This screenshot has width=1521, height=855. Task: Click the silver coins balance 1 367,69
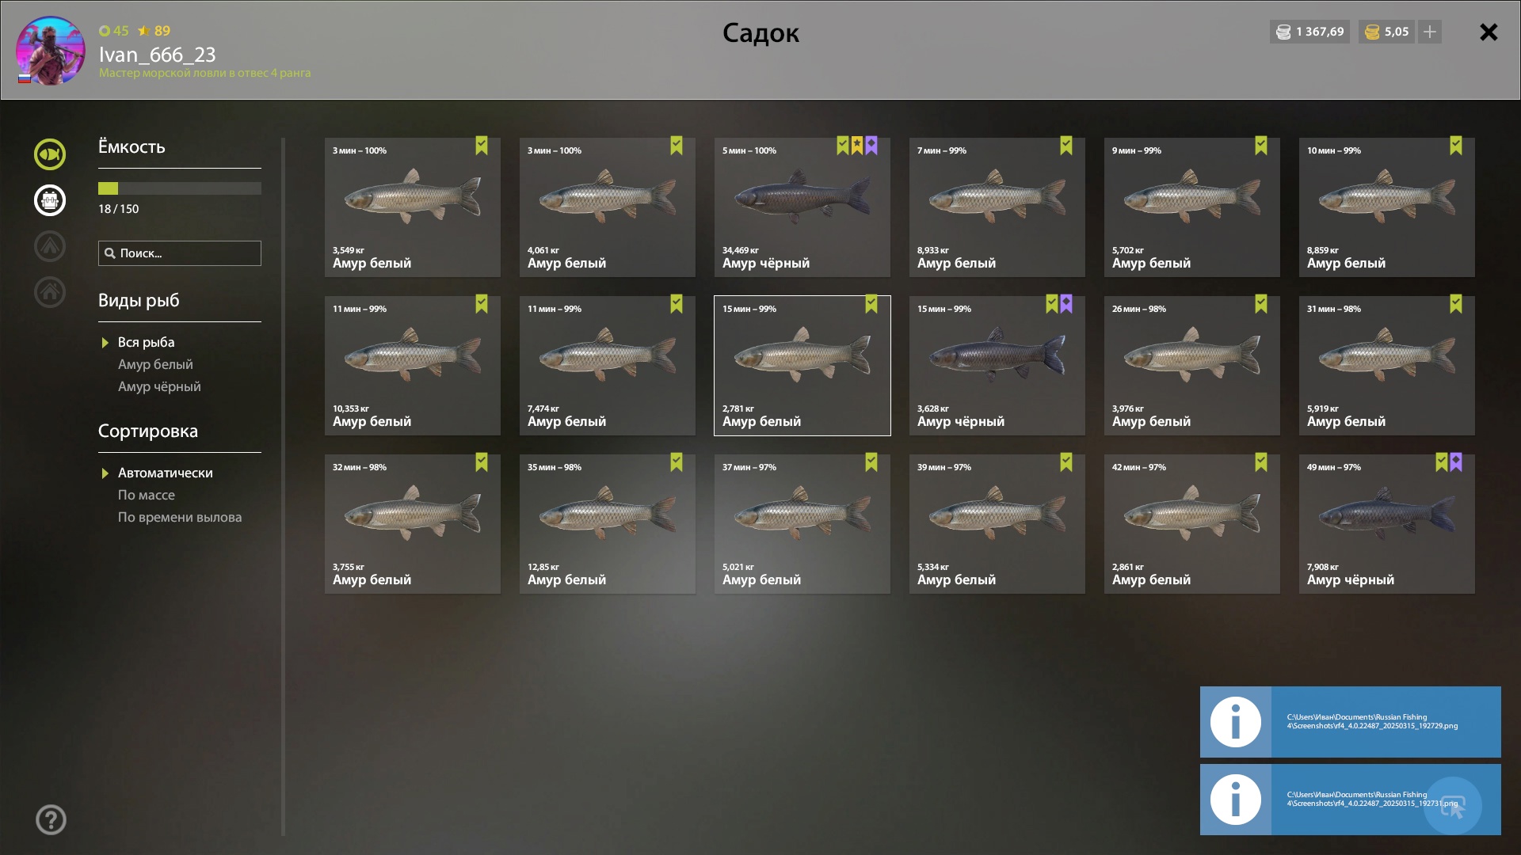pos(1310,32)
